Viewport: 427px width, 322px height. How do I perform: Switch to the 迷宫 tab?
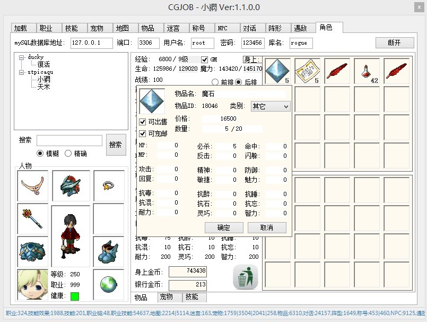[173, 28]
